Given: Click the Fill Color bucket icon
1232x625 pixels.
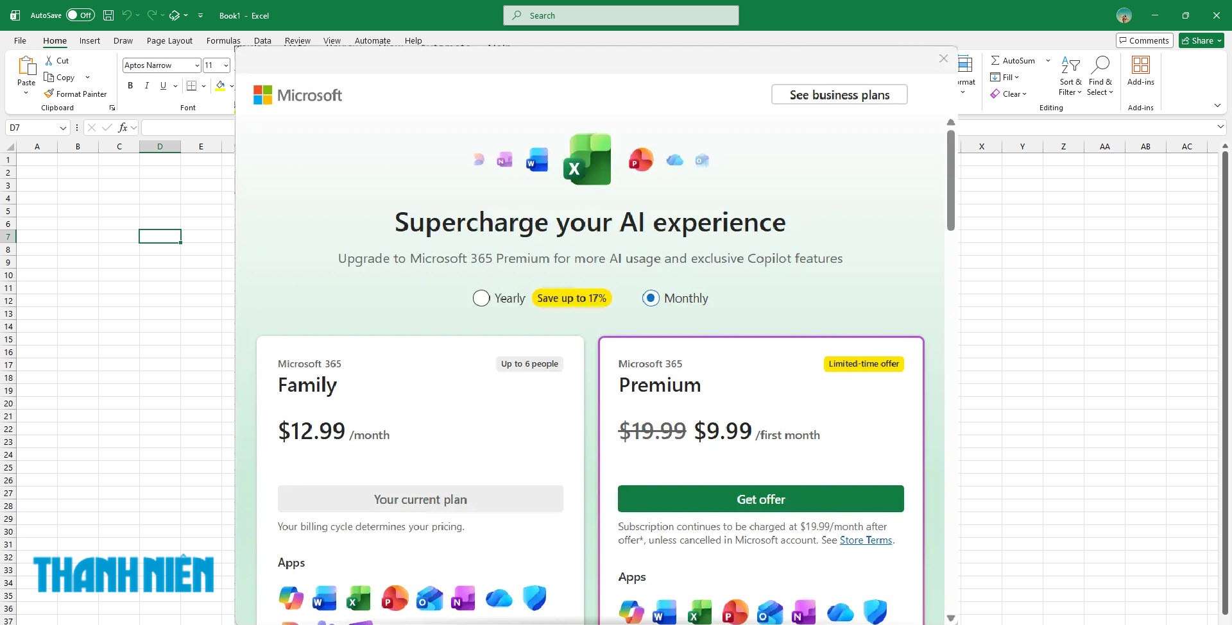Looking at the screenshot, I should tap(220, 85).
